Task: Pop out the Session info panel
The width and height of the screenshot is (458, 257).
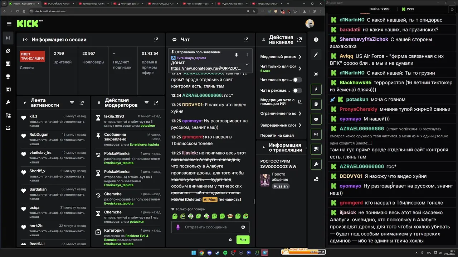Action: (x=156, y=40)
